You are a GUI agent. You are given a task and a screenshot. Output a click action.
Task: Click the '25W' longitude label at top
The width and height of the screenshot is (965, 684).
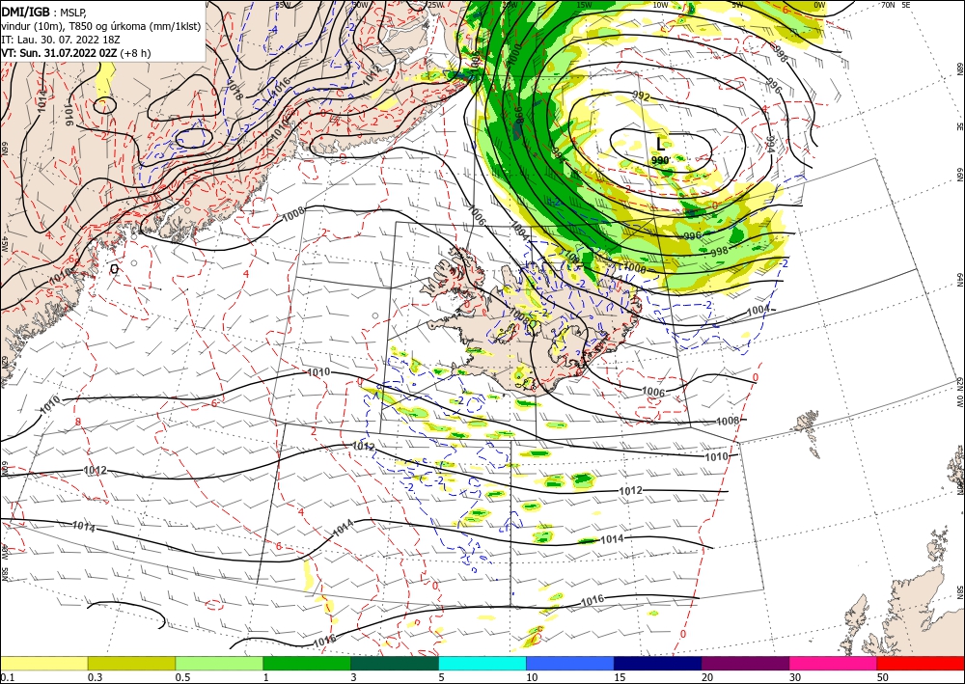(x=435, y=5)
